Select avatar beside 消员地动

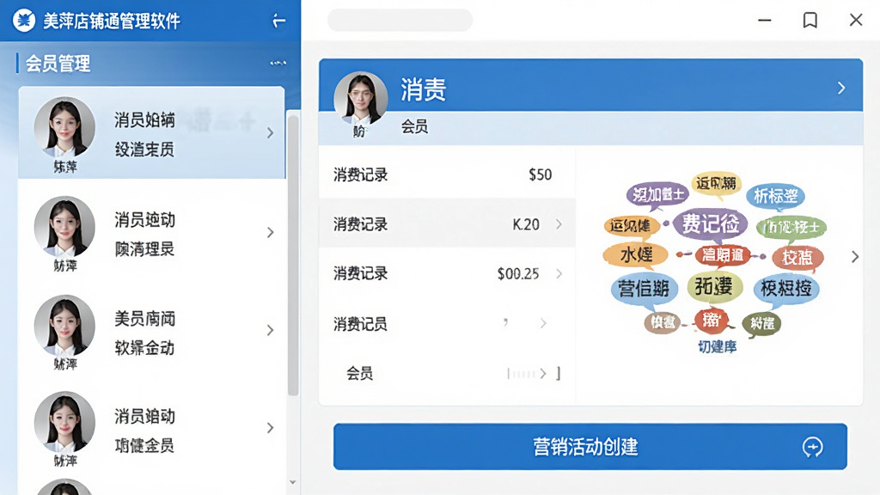click(64, 226)
